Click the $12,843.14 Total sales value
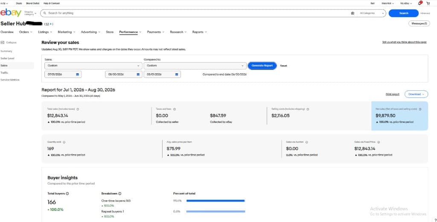This screenshot has height=222, width=437. (x=58, y=115)
